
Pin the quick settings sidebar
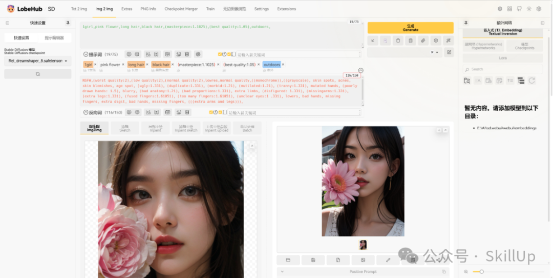(x=68, y=23)
